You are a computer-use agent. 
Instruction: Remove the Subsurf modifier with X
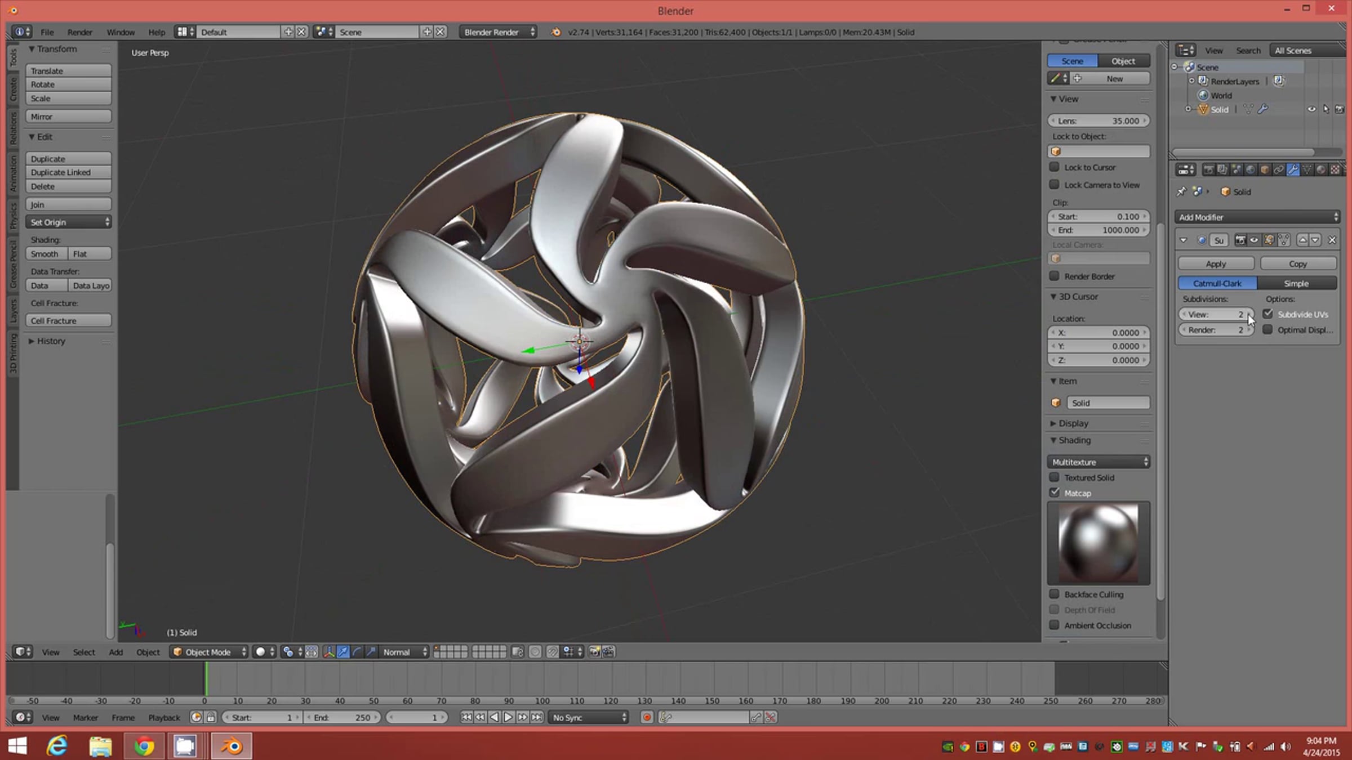[x=1332, y=240]
